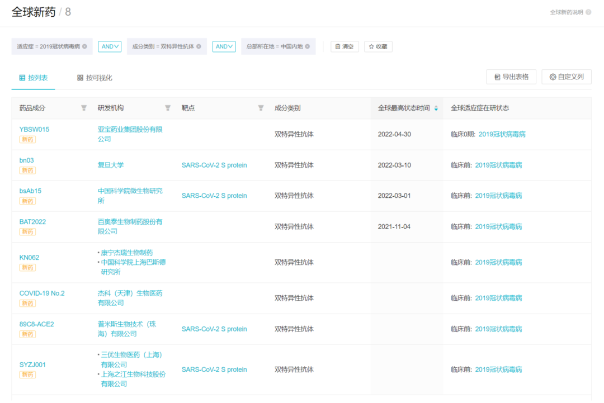This screenshot has height=403, width=604.
Task: Open drug 89C8-ACE2 link
Action: point(36,324)
